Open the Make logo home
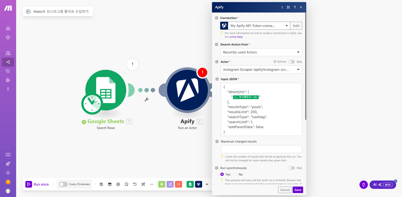The image size is (402, 197). (8, 8)
